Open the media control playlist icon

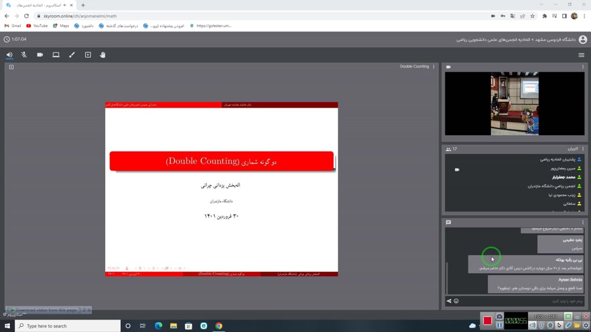554,16
